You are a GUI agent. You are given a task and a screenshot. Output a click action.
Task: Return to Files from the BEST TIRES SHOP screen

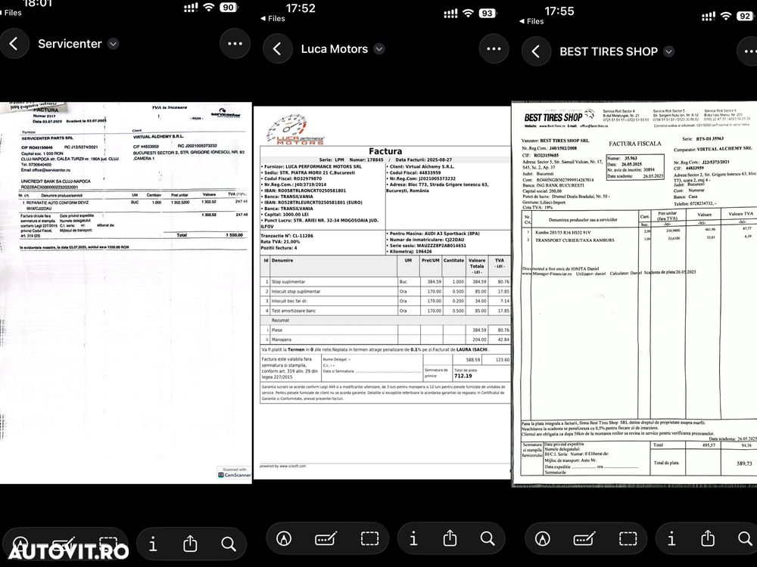[531, 21]
